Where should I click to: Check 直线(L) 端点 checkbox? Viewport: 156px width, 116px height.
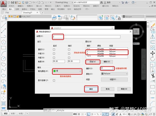69,50
